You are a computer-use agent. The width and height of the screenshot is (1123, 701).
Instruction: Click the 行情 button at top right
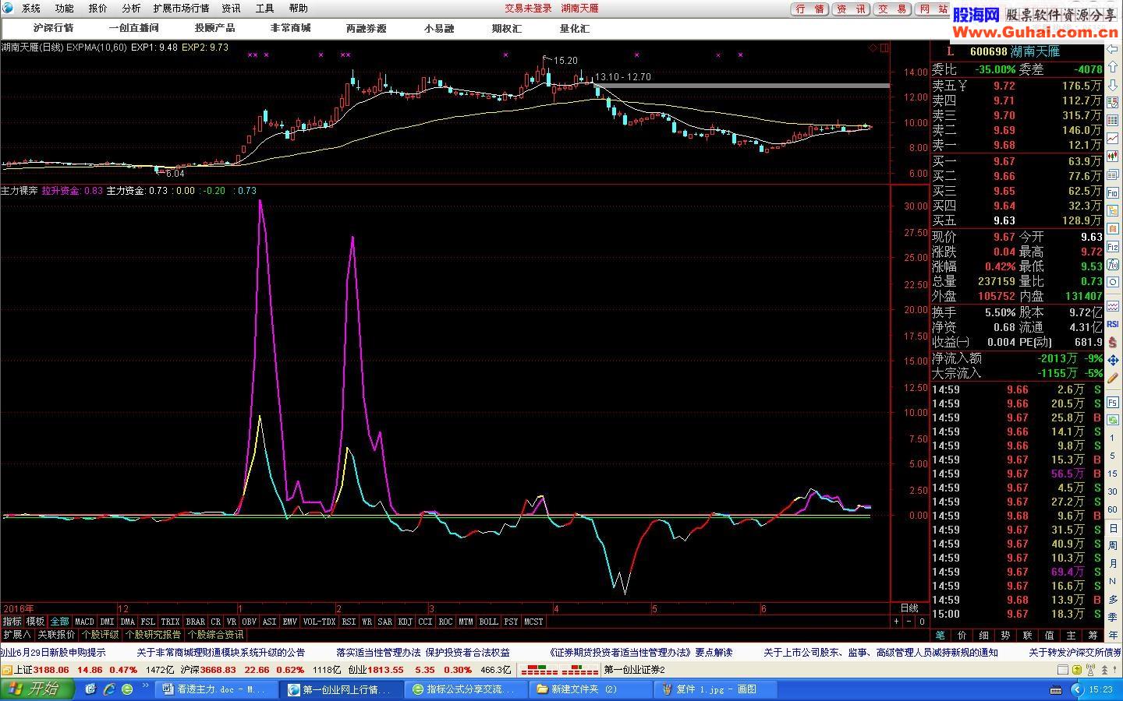click(810, 9)
